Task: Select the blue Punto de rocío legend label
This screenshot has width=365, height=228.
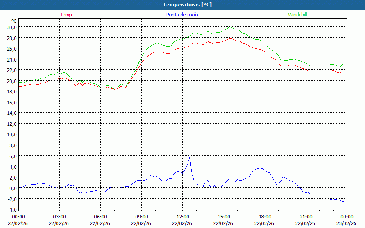Action: pyautogui.click(x=182, y=15)
